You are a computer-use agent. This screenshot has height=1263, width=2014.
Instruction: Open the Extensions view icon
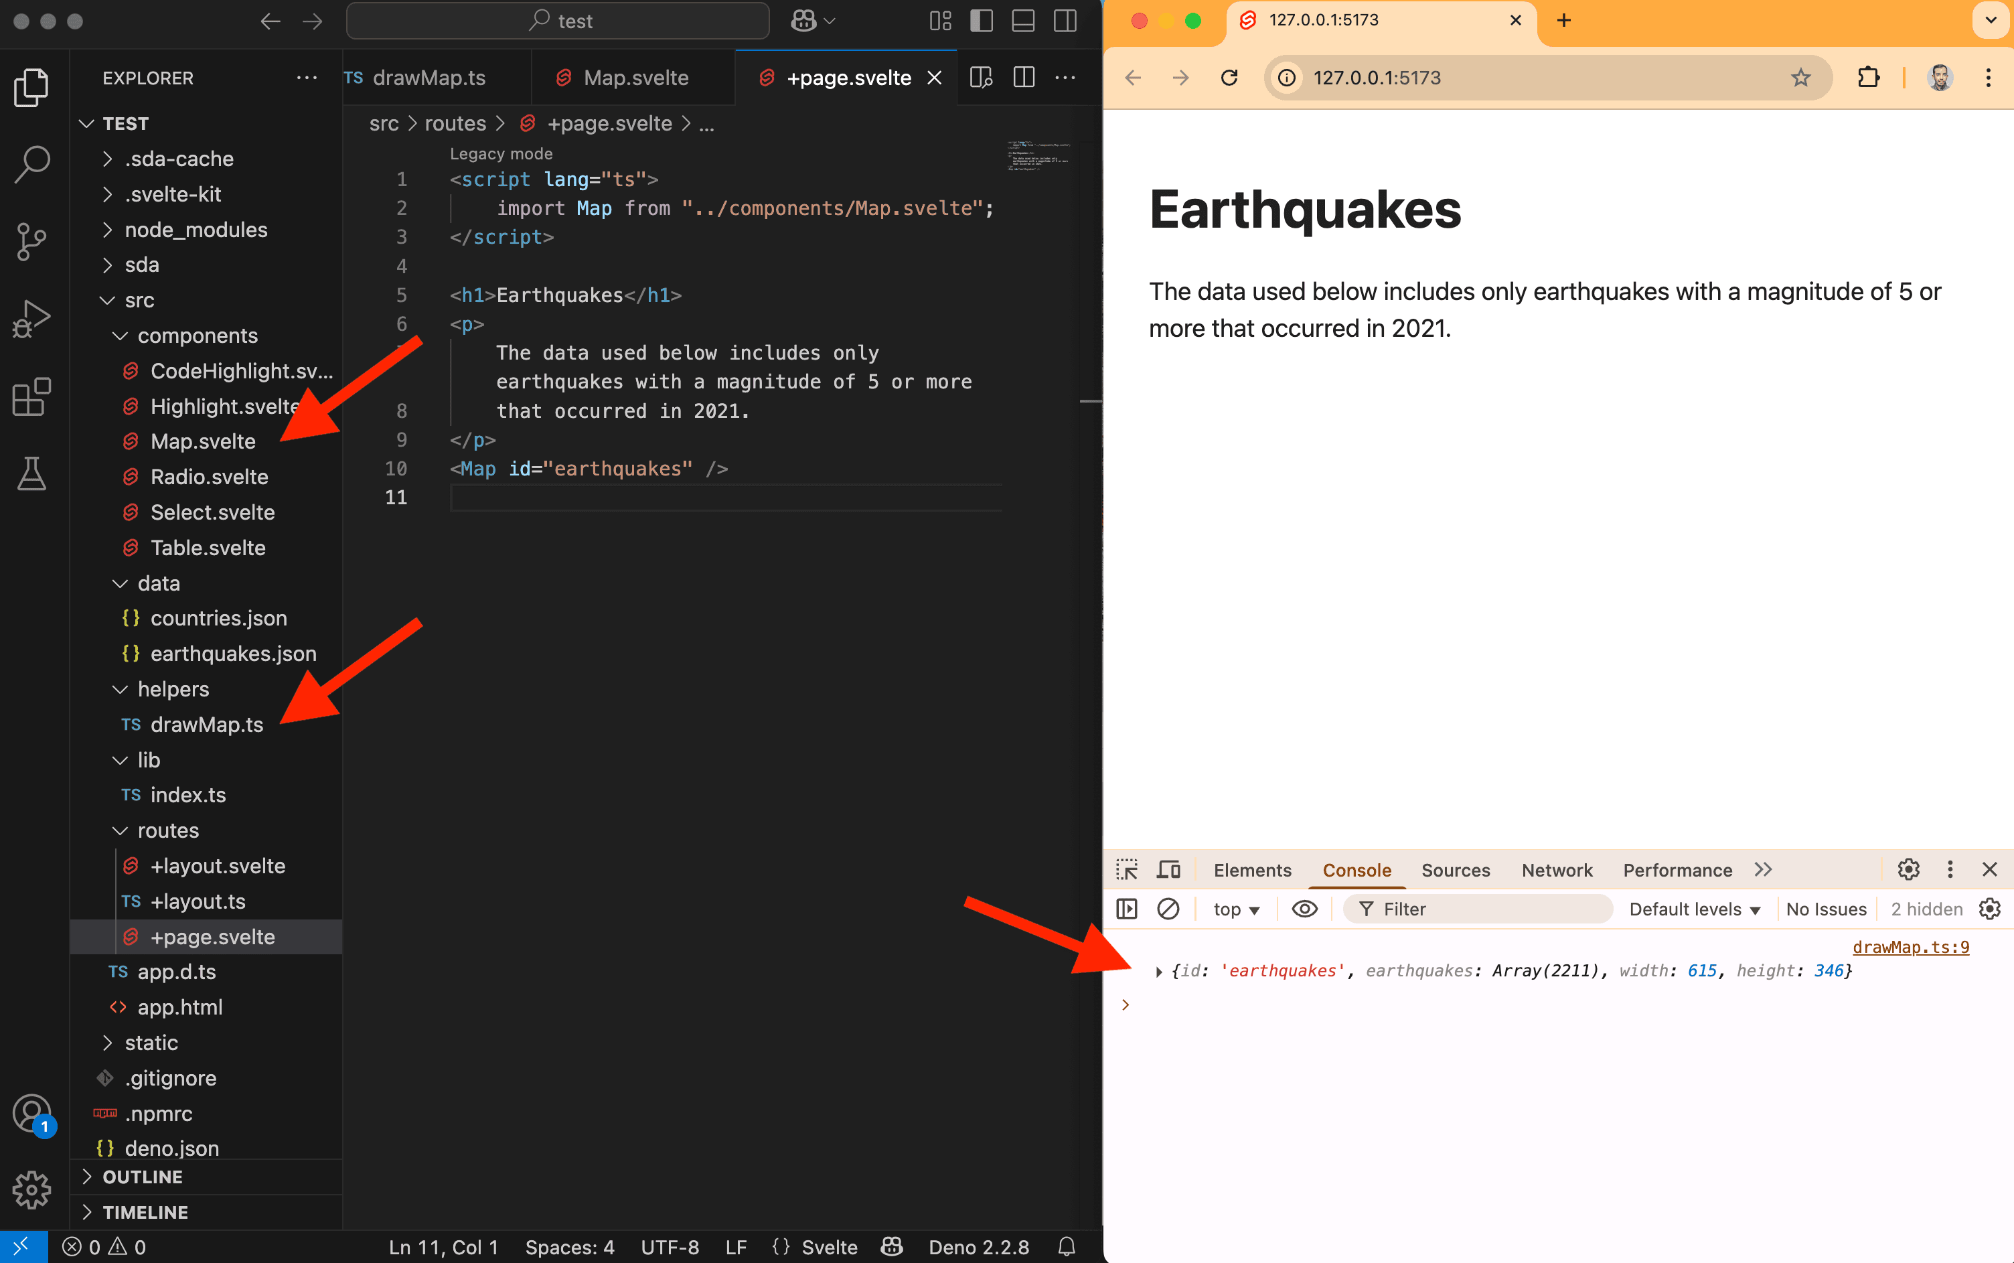(x=31, y=396)
